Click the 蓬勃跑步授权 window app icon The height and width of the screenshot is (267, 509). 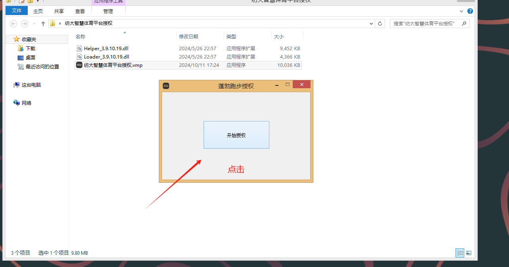(x=166, y=86)
